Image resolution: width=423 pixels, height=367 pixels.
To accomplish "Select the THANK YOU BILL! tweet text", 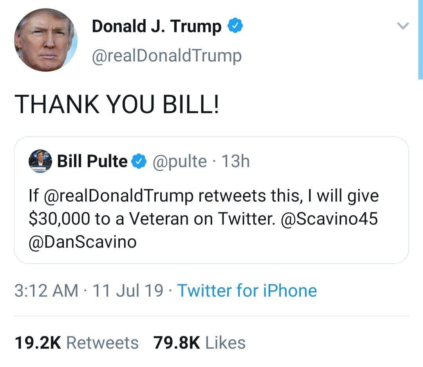I will (x=117, y=105).
